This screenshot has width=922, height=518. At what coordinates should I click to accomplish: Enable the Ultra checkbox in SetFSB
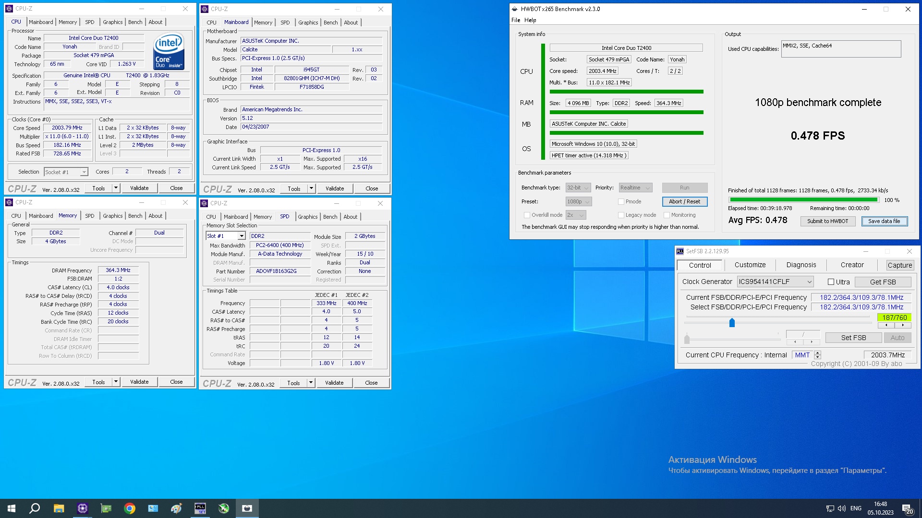(x=831, y=282)
